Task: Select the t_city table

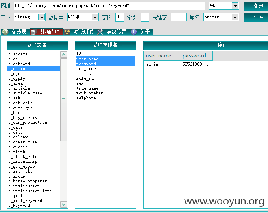Action: point(34,132)
